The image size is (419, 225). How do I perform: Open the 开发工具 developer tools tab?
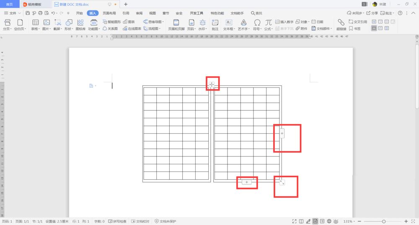(197, 13)
